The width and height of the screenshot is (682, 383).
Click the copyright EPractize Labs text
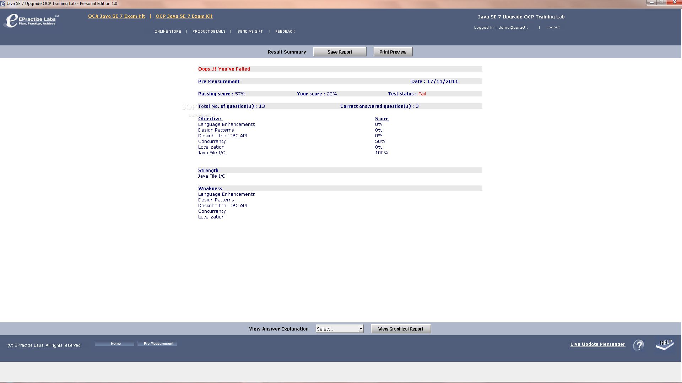click(x=44, y=345)
